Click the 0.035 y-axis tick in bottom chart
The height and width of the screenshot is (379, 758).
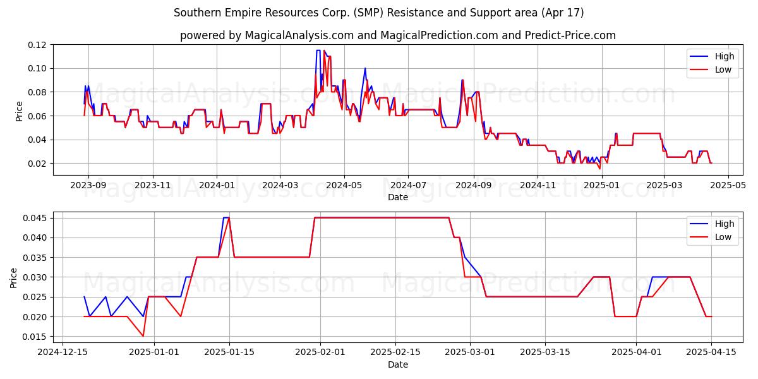click(35, 257)
